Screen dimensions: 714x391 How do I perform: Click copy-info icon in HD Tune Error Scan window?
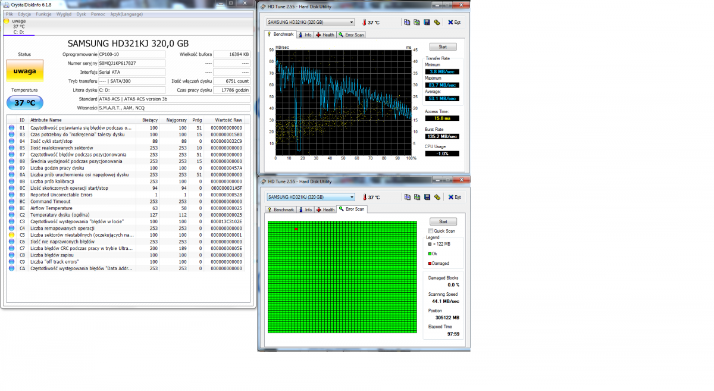pyautogui.click(x=407, y=197)
